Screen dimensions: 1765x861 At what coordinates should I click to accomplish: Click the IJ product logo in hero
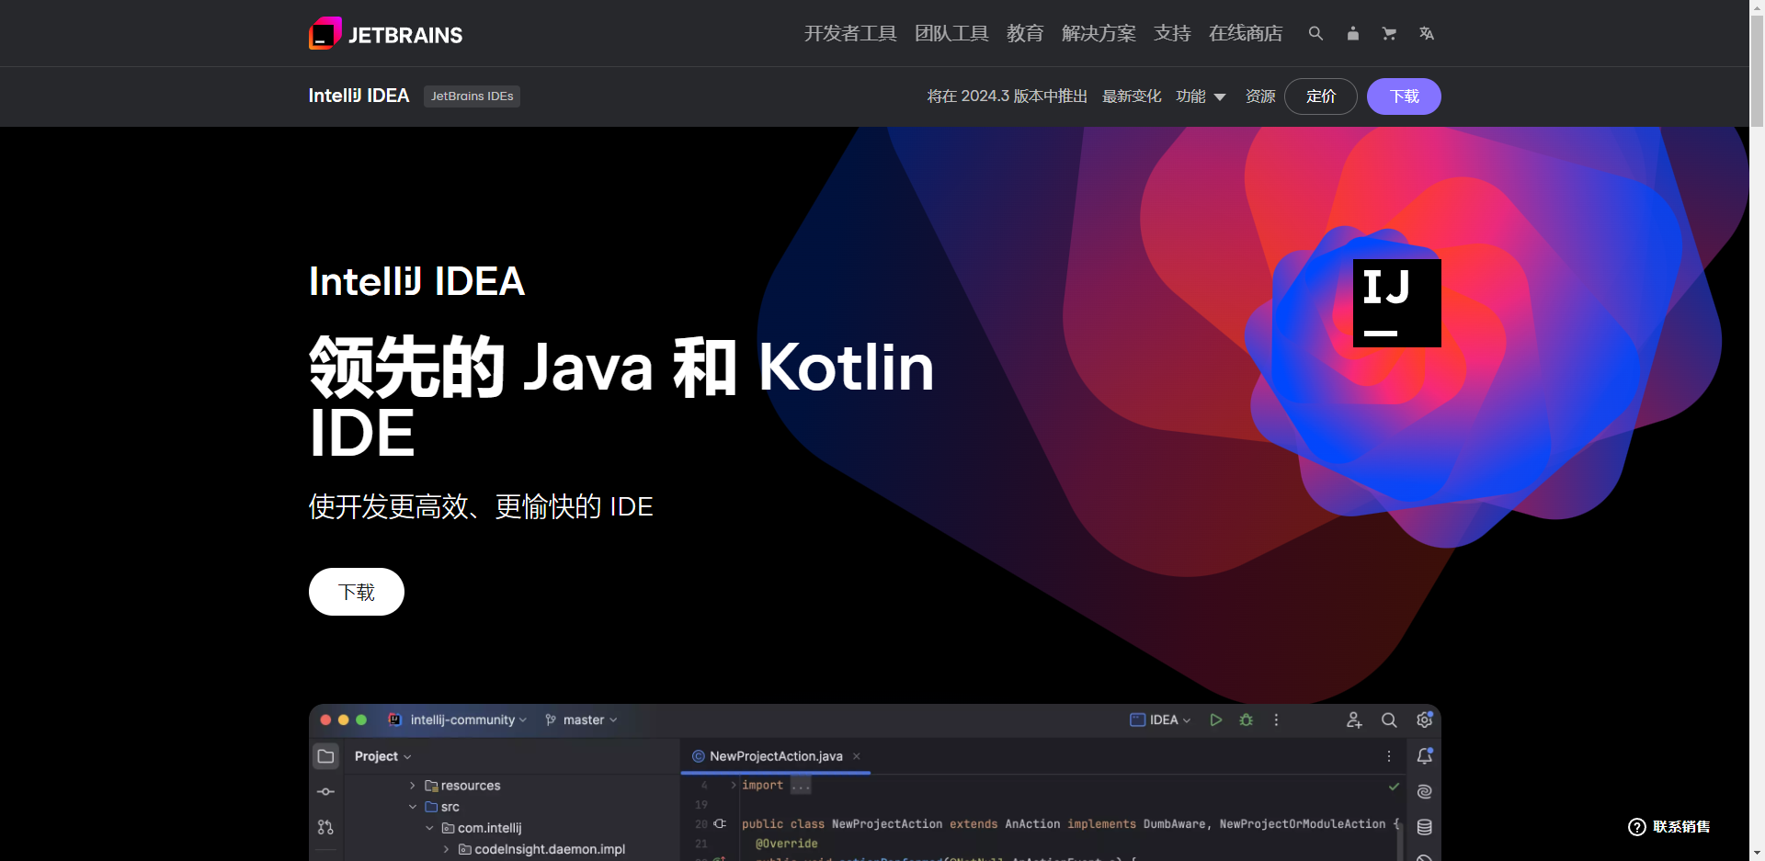click(1396, 303)
